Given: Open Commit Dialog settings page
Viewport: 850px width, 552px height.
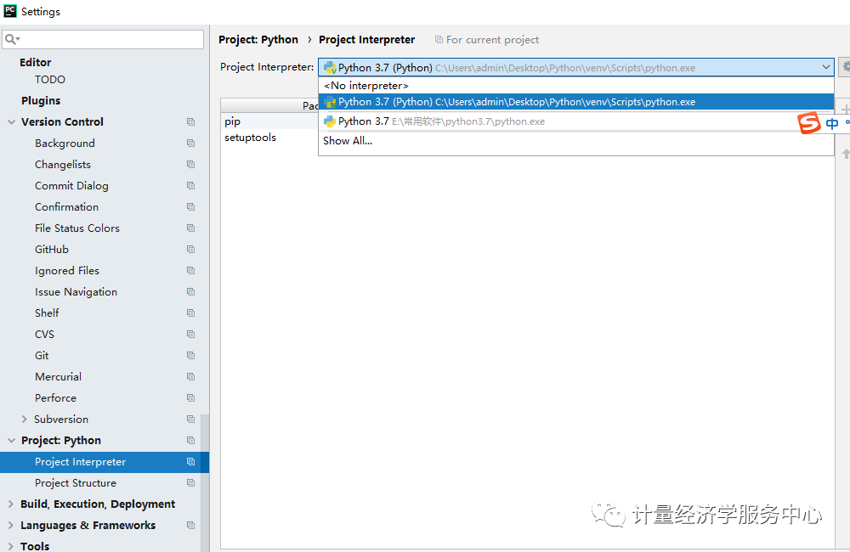Looking at the screenshot, I should [x=71, y=185].
